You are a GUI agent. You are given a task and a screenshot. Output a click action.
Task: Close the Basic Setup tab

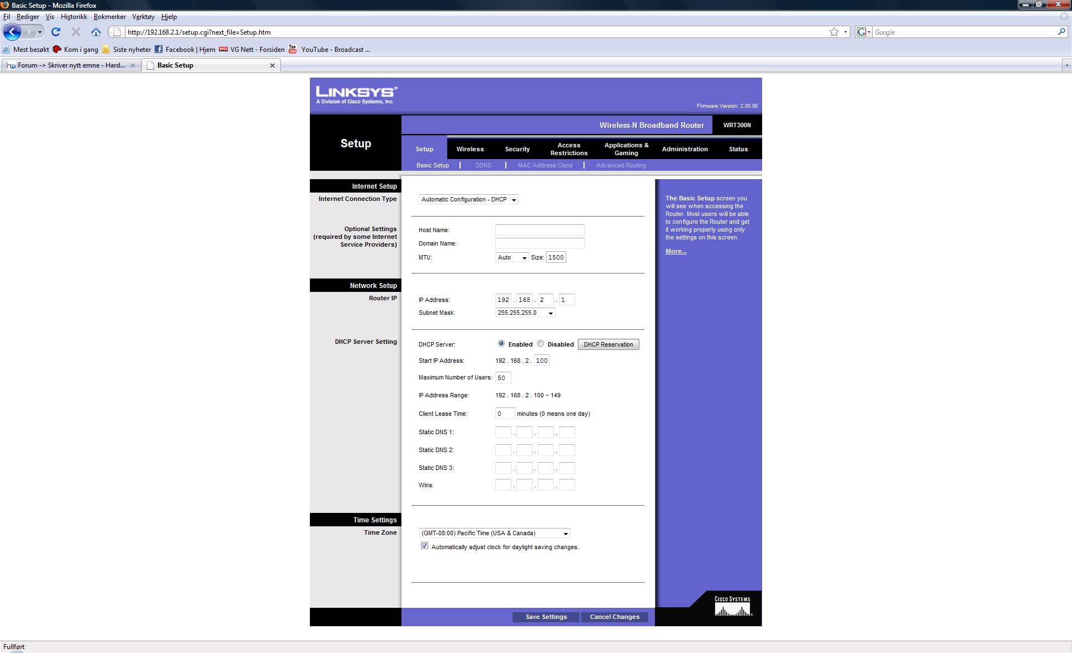point(272,65)
